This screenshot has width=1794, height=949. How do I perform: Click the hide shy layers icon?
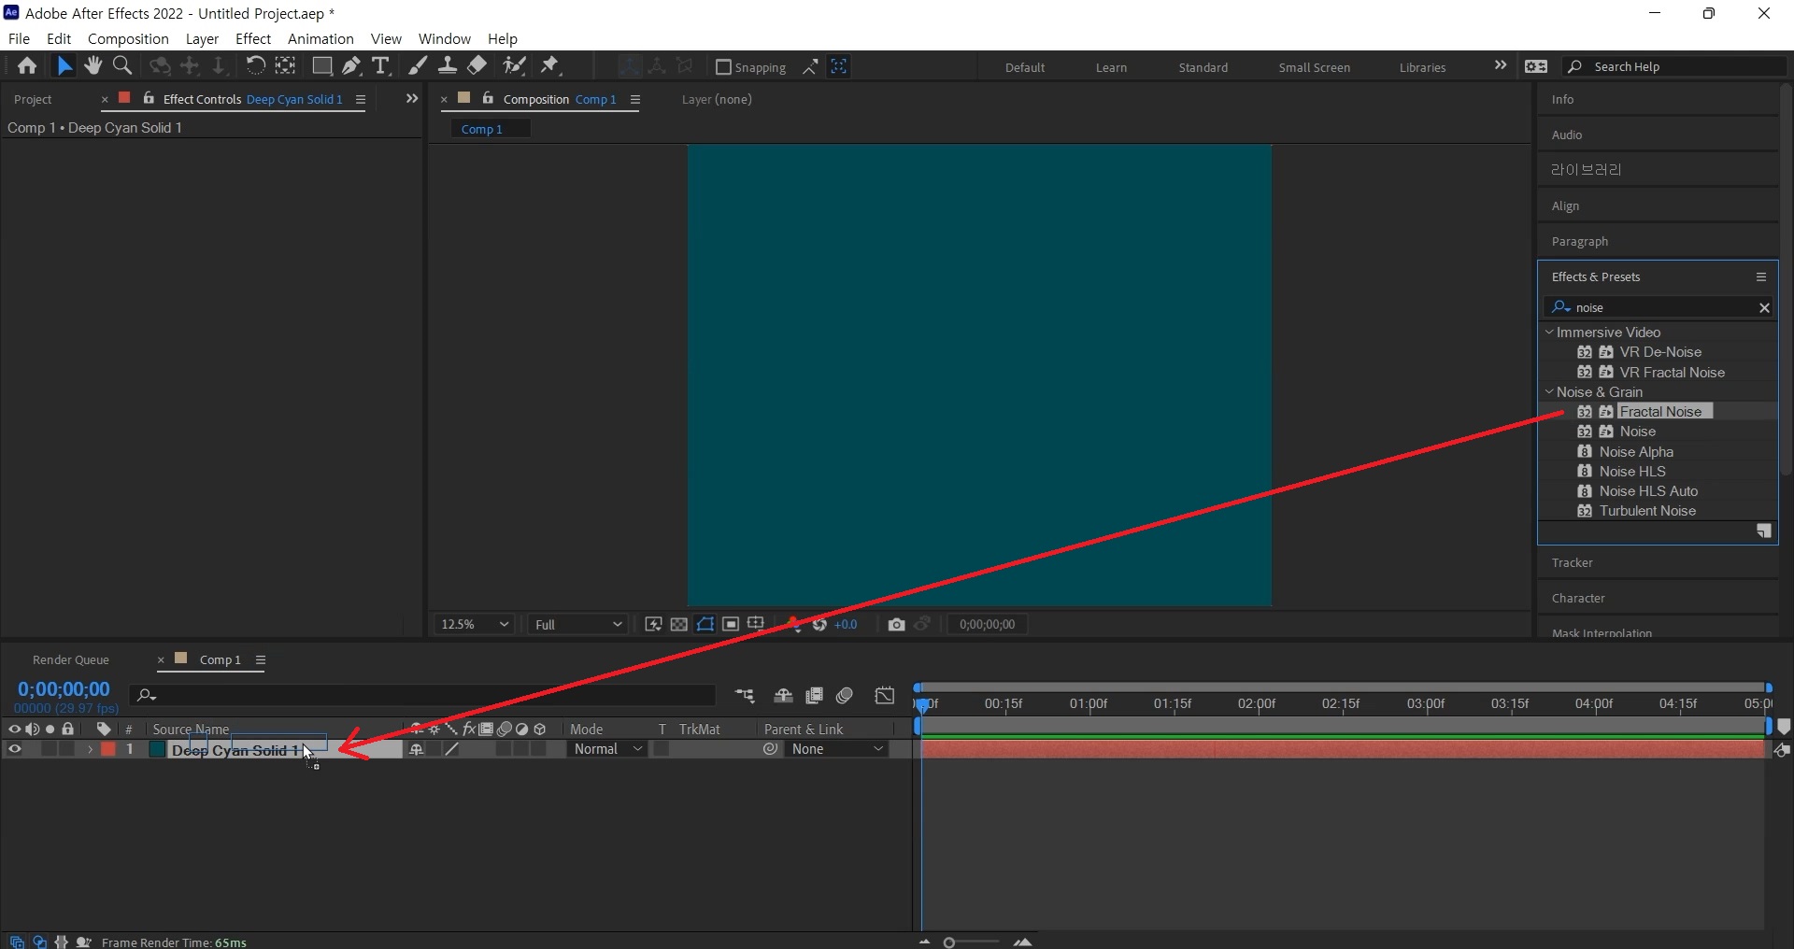click(783, 696)
